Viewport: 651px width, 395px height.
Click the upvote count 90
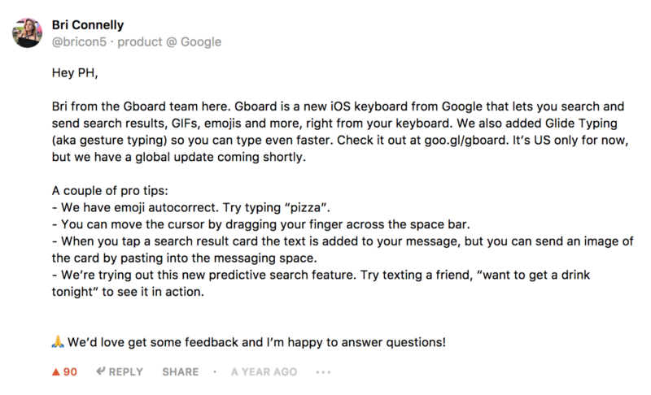[70, 371]
